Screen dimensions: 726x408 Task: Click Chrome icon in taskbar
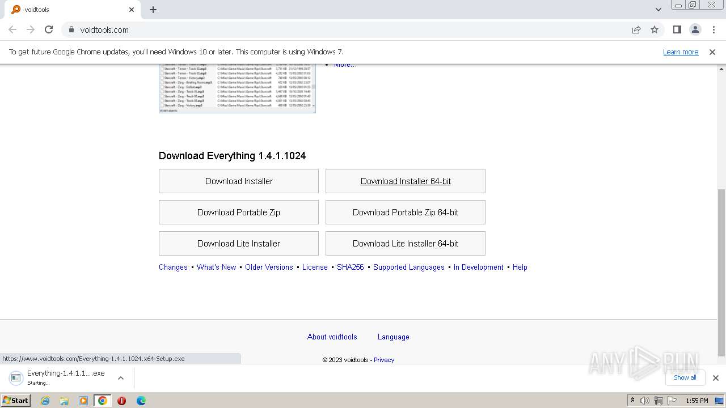(x=103, y=401)
